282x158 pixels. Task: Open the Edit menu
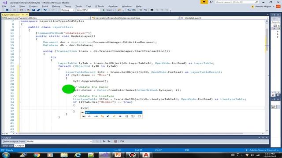click(13, 6)
